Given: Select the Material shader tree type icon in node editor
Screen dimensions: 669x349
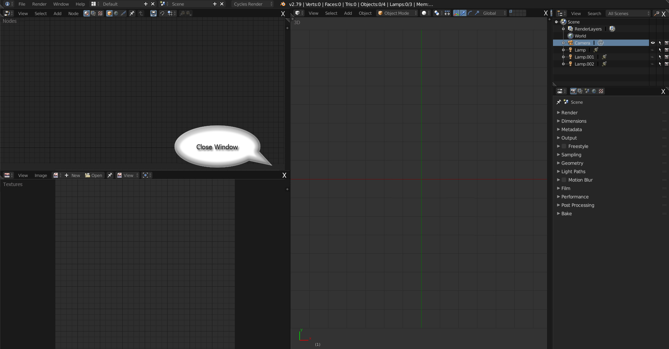Looking at the screenshot, I should [87, 13].
